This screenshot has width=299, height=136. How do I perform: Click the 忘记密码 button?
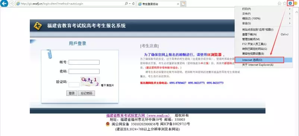[86, 93]
